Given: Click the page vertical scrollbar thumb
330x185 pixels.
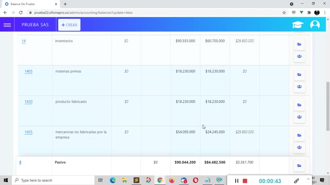Looking at the screenshot, I should tap(328, 106).
